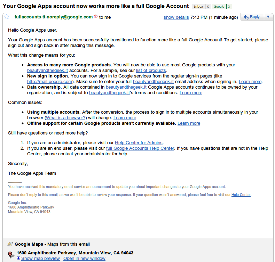Click Learn more after Data ownership

pos(191,93)
